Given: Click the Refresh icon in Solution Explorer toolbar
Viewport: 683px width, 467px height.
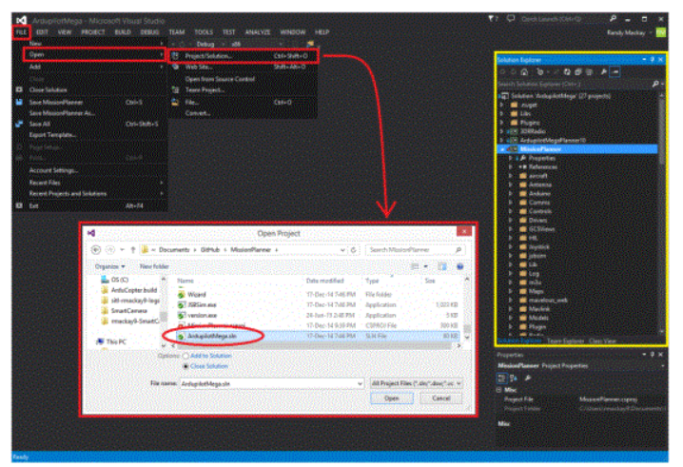Looking at the screenshot, I should click(x=567, y=72).
